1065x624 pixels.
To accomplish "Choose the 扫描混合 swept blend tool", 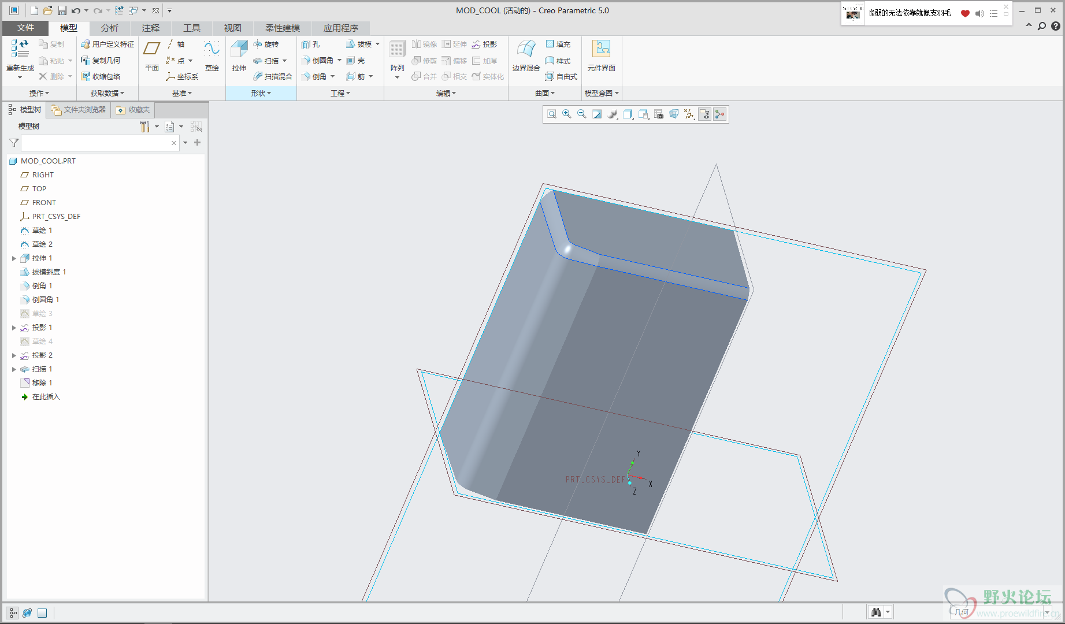I will [273, 76].
